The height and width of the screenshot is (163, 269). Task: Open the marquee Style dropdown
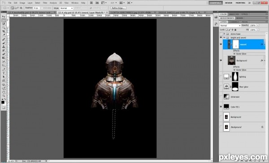click(x=66, y=8)
